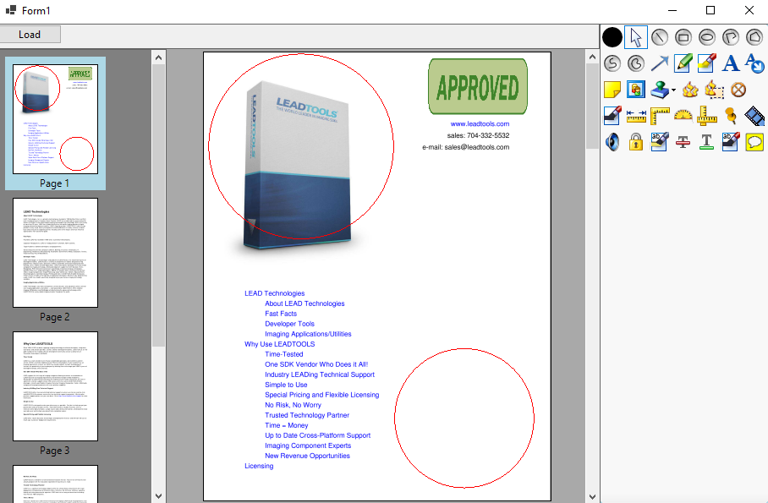The height and width of the screenshot is (503, 768).
Task: Select the Line annotation tool
Action: (x=660, y=36)
